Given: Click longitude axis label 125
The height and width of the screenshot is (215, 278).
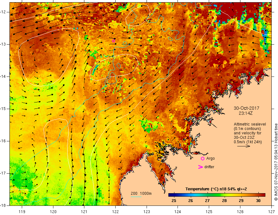Looking at the screenshot, I should [209, 212].
